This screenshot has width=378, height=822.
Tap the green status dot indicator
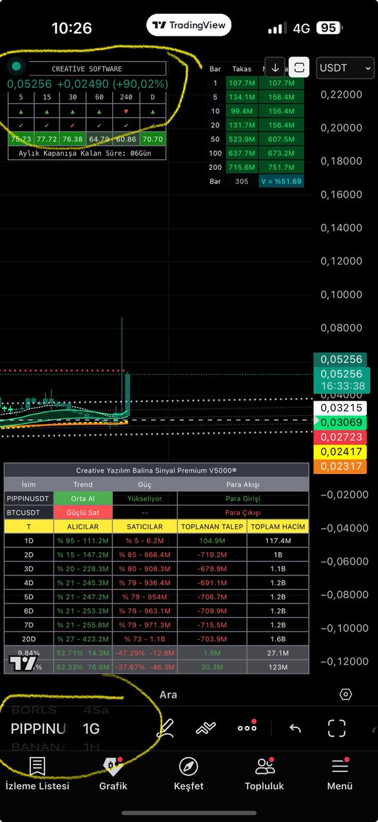click(16, 66)
